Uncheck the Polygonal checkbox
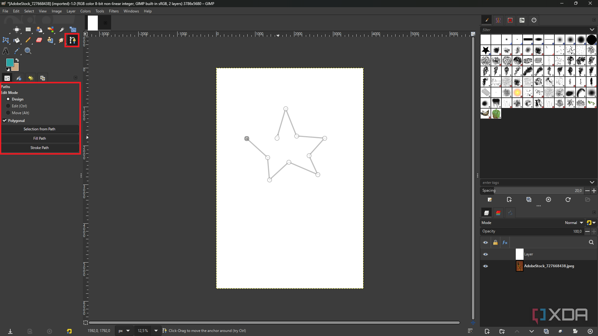This screenshot has height=336, width=598. [5, 120]
